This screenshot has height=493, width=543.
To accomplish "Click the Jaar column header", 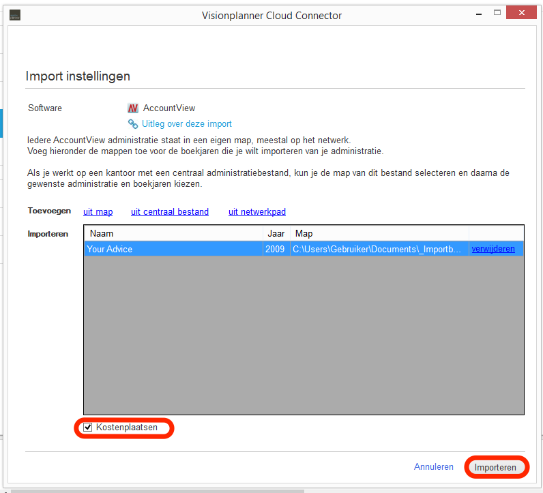I will coord(276,233).
